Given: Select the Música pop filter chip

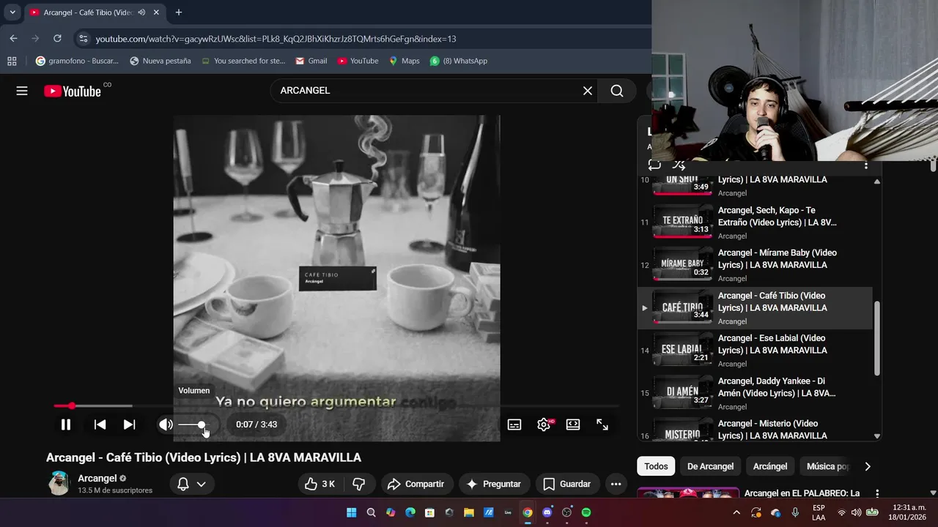Looking at the screenshot, I should 827,466.
